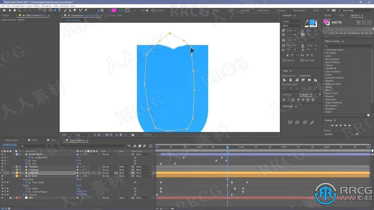Viewport: 374px width, 210px height.
Task: Select the Puppet Pin tool
Action: (86, 10)
